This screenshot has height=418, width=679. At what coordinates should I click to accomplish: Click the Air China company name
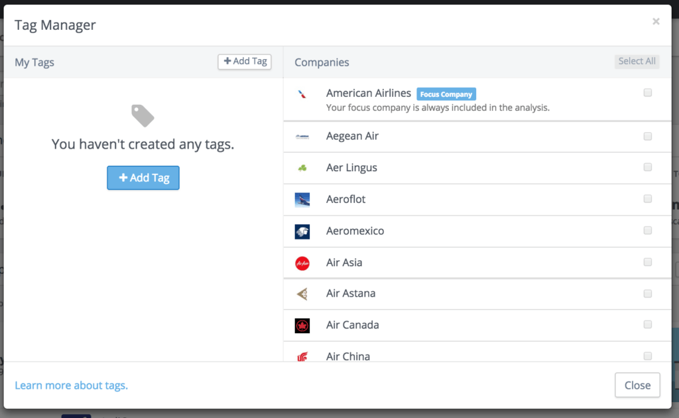tap(348, 356)
